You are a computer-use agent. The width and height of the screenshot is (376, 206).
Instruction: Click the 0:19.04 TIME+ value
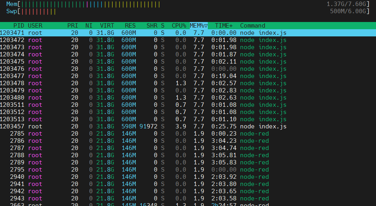click(x=224, y=76)
